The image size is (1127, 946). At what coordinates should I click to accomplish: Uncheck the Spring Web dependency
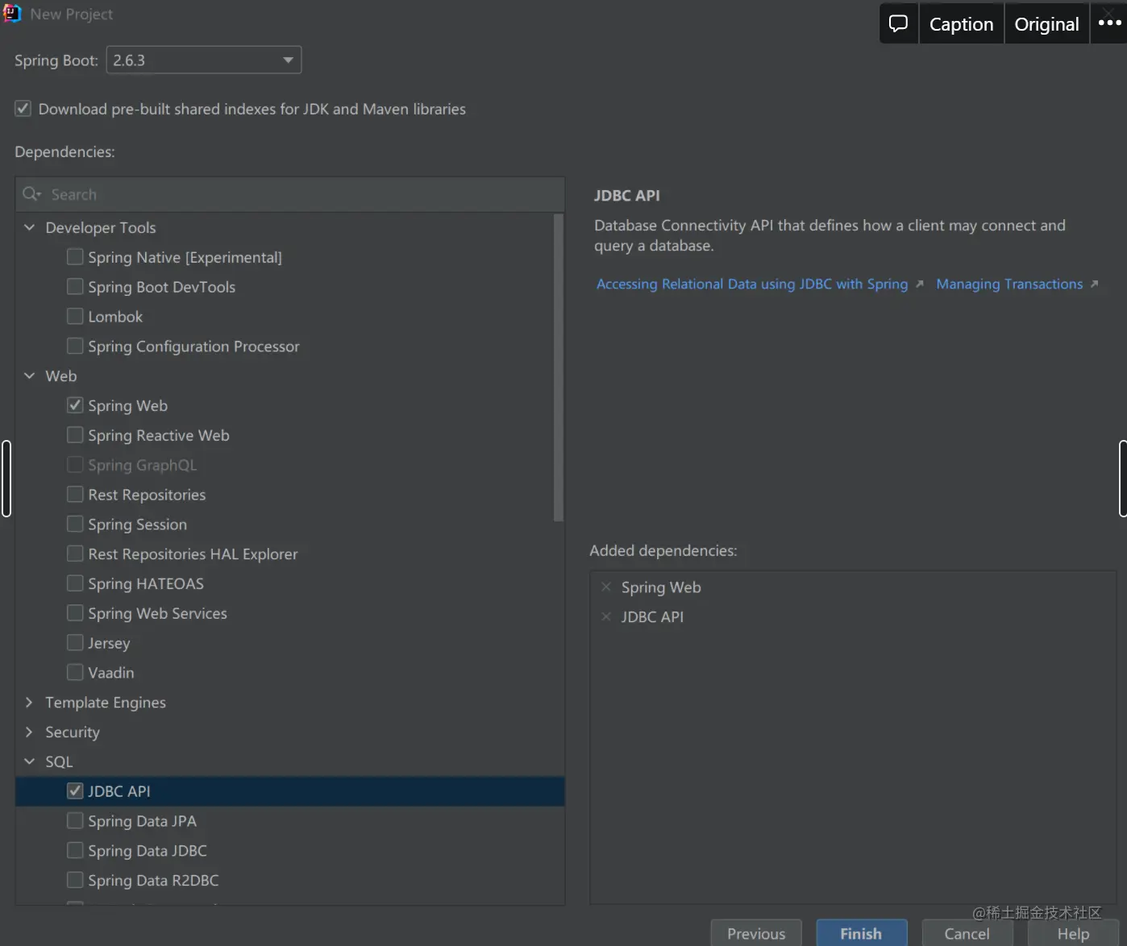pyautogui.click(x=75, y=405)
